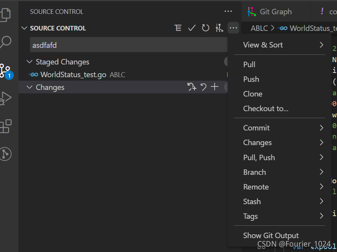Click the commit checkmark icon
Image resolution: width=337 pixels, height=252 pixels.
point(192,28)
